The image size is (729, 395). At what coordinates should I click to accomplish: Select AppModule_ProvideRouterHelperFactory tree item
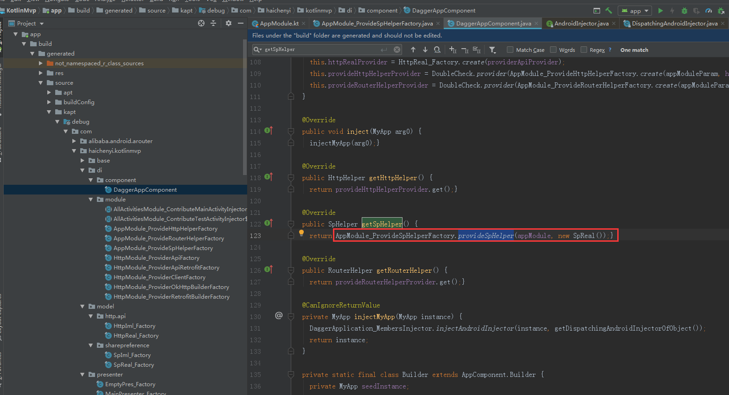169,238
